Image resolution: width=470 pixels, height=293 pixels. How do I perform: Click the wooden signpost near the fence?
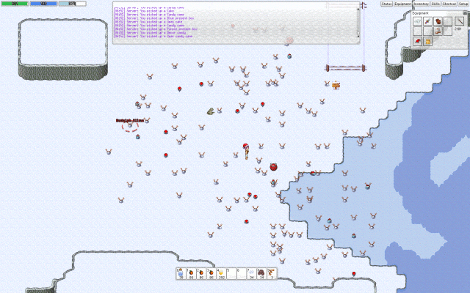336,86
